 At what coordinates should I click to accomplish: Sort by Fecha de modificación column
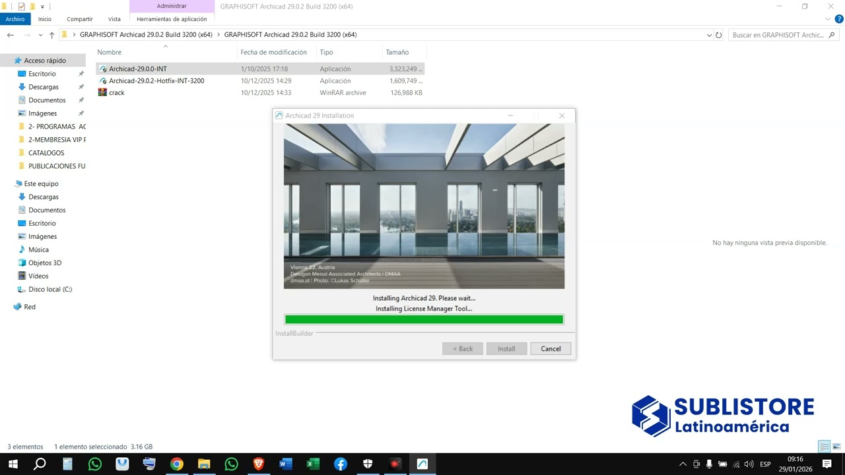click(x=277, y=52)
